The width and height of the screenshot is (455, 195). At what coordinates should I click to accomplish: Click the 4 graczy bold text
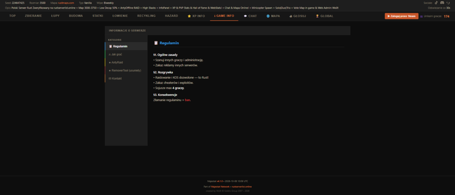178,88
